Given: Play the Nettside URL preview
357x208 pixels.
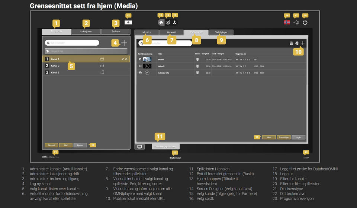Looking at the screenshot, I should (147, 73).
